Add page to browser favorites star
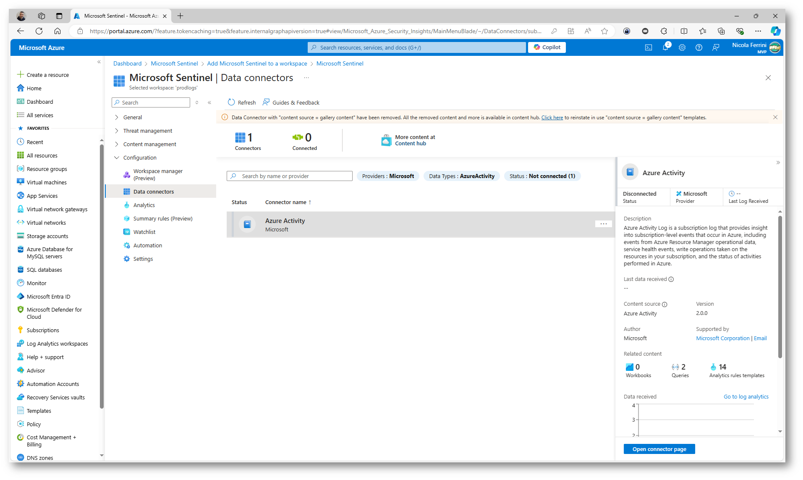The height and width of the screenshot is (480, 803). click(x=604, y=31)
